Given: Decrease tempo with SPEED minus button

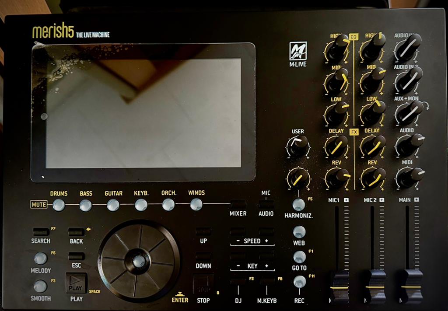Looking at the screenshot, I should [x=238, y=231].
